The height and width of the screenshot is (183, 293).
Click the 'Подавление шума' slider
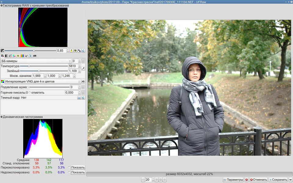pos(49,87)
